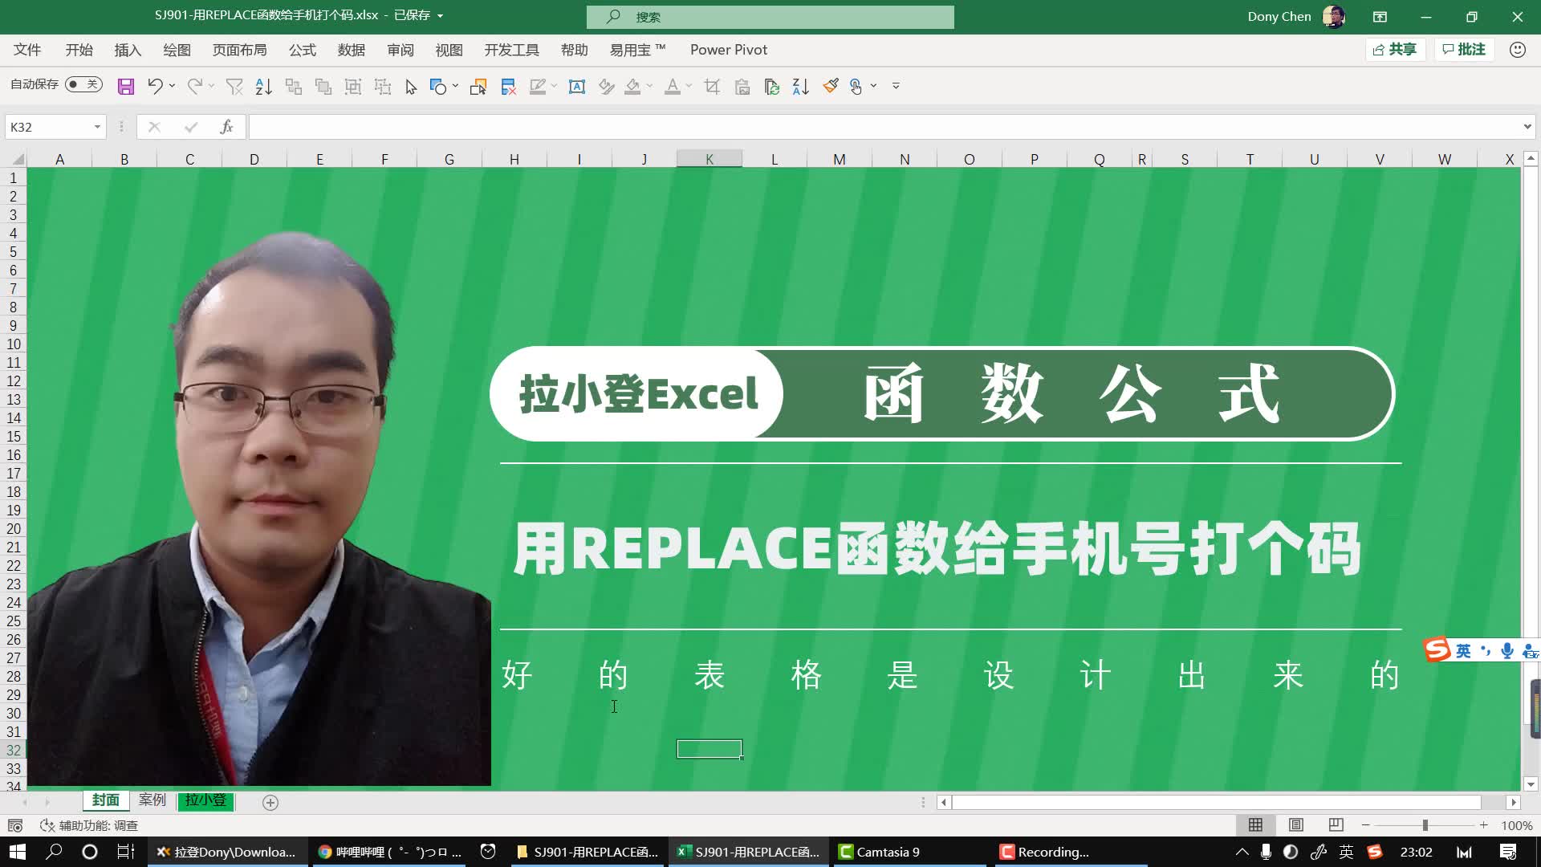Click the Undo icon

[155, 86]
